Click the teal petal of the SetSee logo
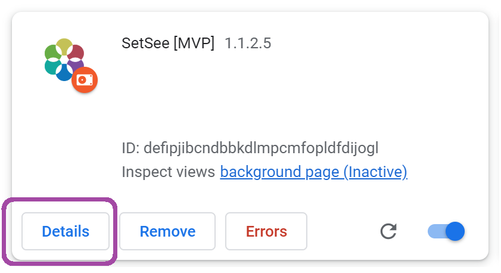 point(52,66)
